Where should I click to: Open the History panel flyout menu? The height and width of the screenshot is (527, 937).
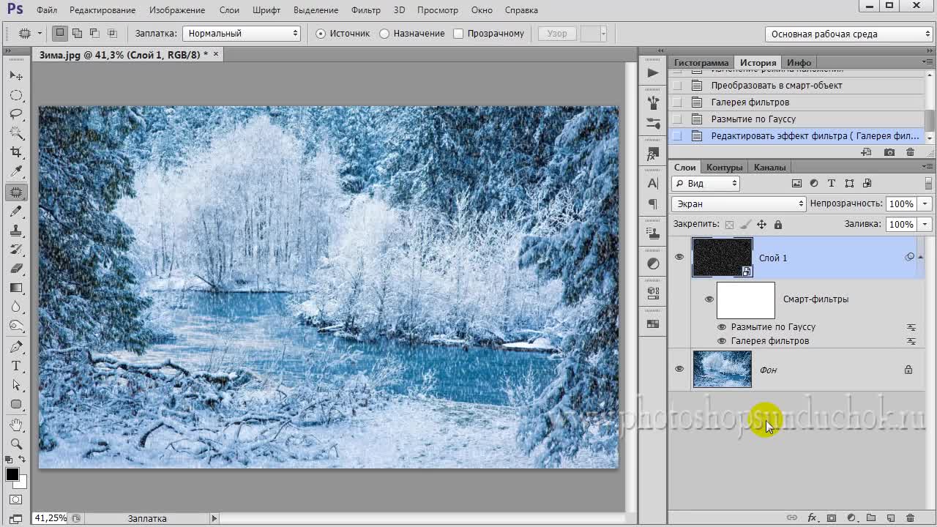pos(927,62)
